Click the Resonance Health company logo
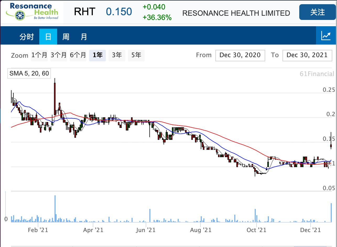Screen dimensions: 337x247 click(32, 12)
